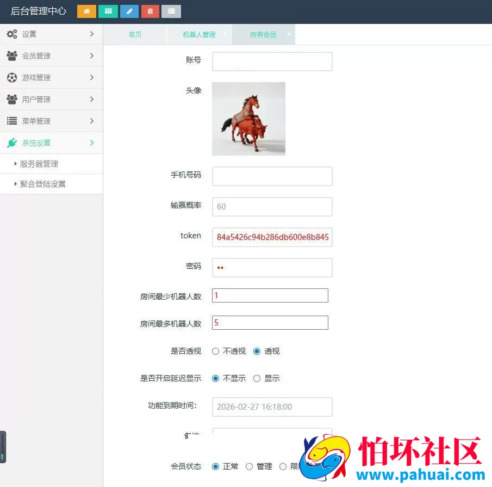
Task: Click the green grid button in header
Action: pos(108,11)
